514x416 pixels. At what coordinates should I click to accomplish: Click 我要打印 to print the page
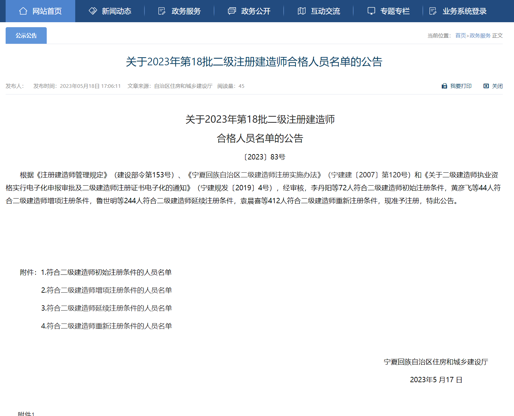(461, 86)
